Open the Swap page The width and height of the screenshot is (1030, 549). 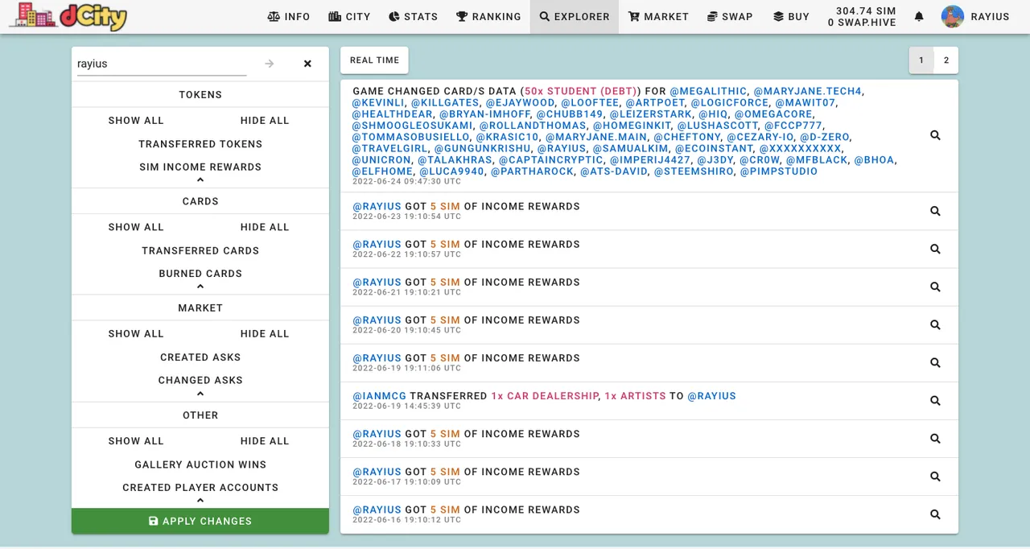pos(730,16)
